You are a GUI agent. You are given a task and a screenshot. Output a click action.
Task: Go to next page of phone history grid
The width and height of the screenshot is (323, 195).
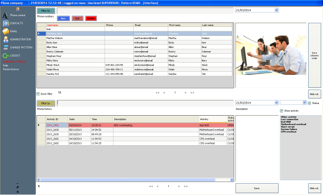click(x=179, y=186)
